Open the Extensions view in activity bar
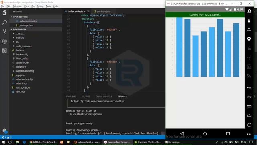257x145 pixels. click(4, 50)
